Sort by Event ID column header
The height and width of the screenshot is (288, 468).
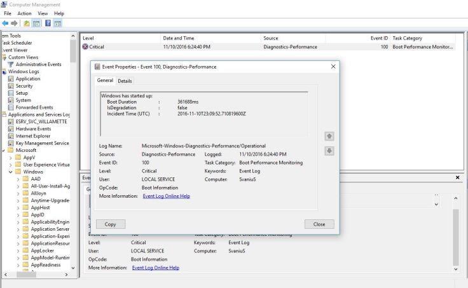(358, 38)
